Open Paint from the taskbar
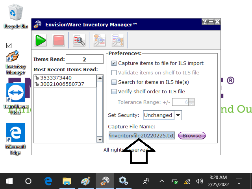This screenshot has width=252, height=189. point(86,181)
